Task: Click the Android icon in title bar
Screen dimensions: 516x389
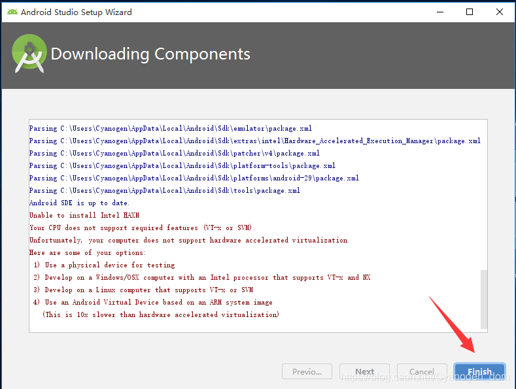Action: coord(12,12)
